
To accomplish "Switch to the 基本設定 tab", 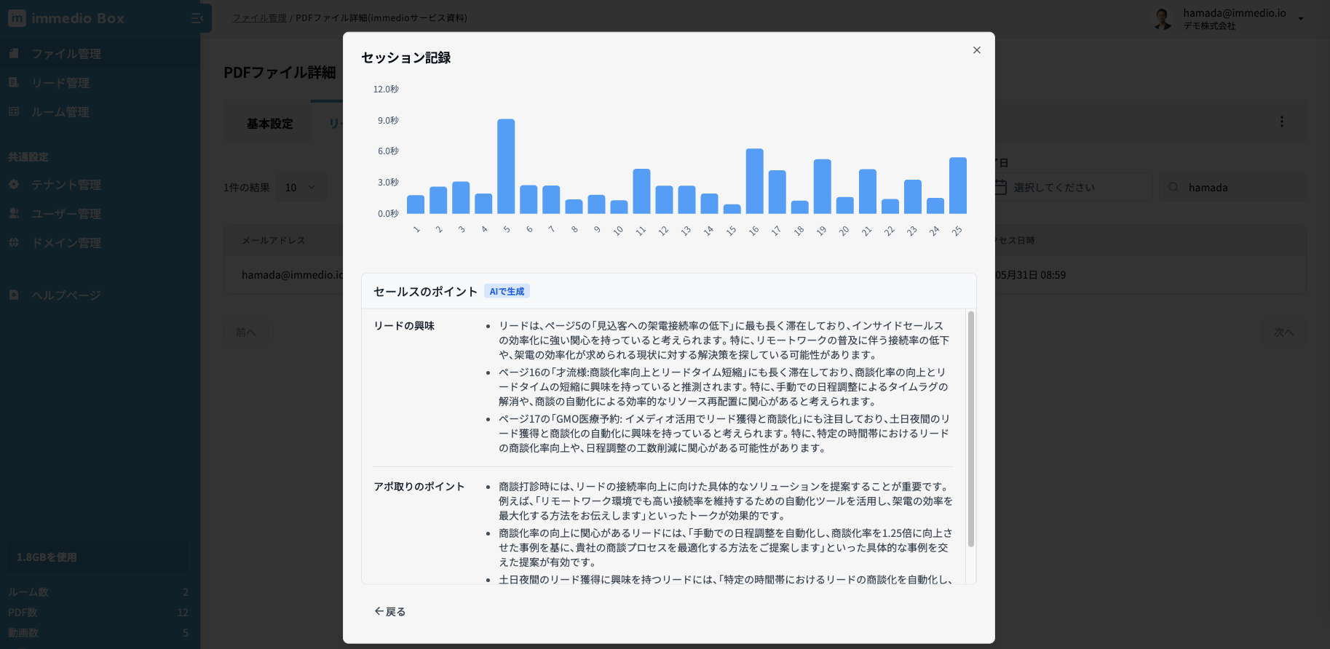I will pos(269,124).
